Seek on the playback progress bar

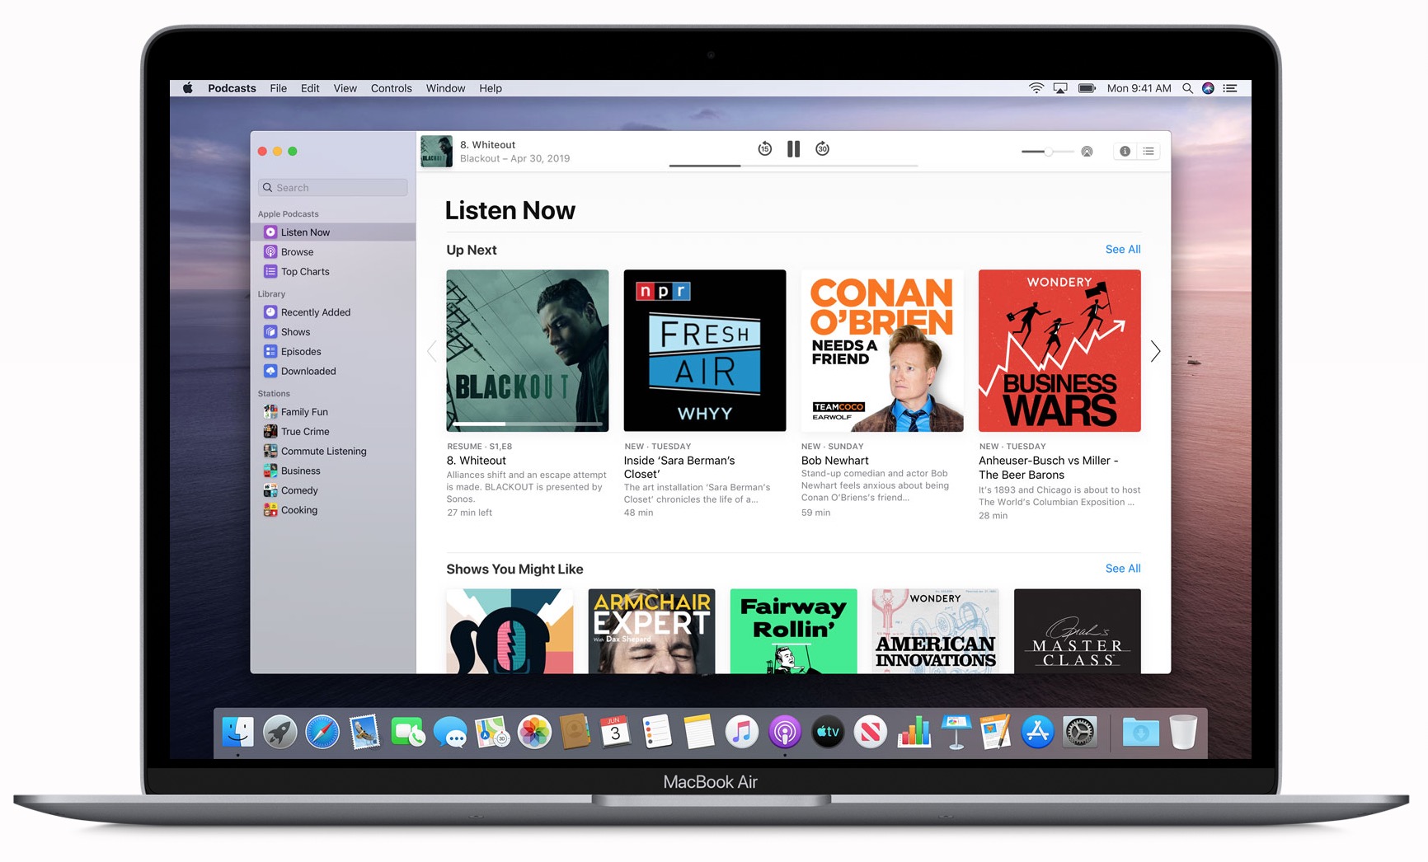coord(793,166)
